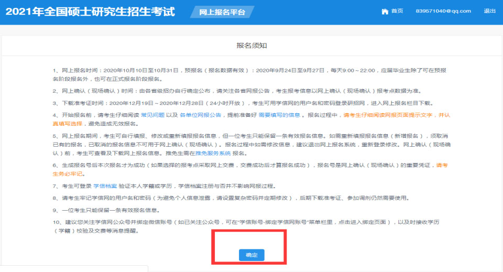This screenshot has height=272, width=503.
Task: Open the 需要填写的信息 link
Action: (279, 115)
